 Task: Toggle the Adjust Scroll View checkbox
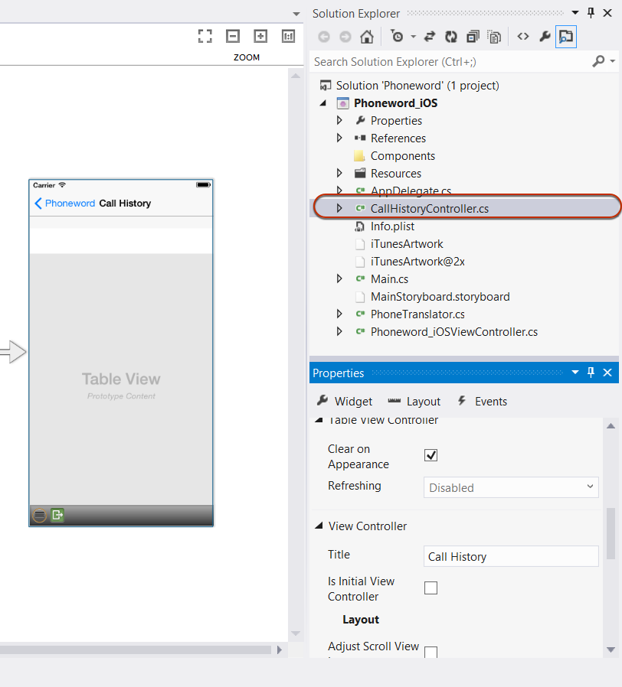coord(431,653)
